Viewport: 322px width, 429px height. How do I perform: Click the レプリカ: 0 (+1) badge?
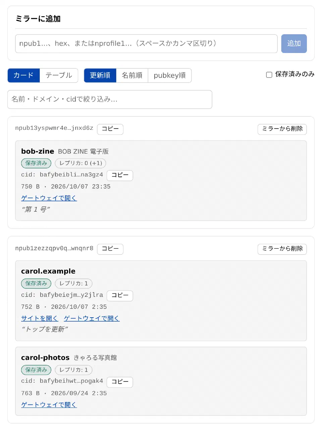pos(80,163)
